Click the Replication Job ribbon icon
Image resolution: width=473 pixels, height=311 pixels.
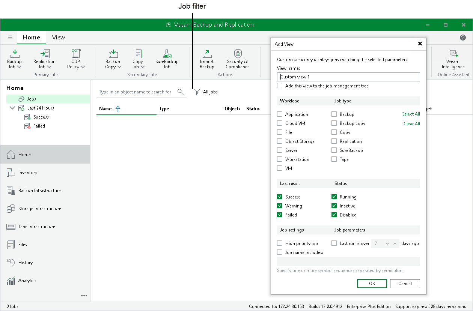44,53
